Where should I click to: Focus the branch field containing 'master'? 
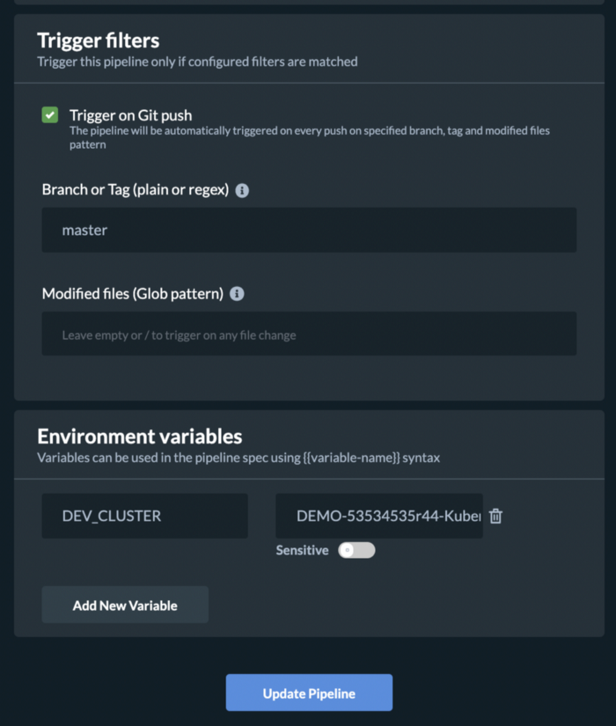pos(309,230)
